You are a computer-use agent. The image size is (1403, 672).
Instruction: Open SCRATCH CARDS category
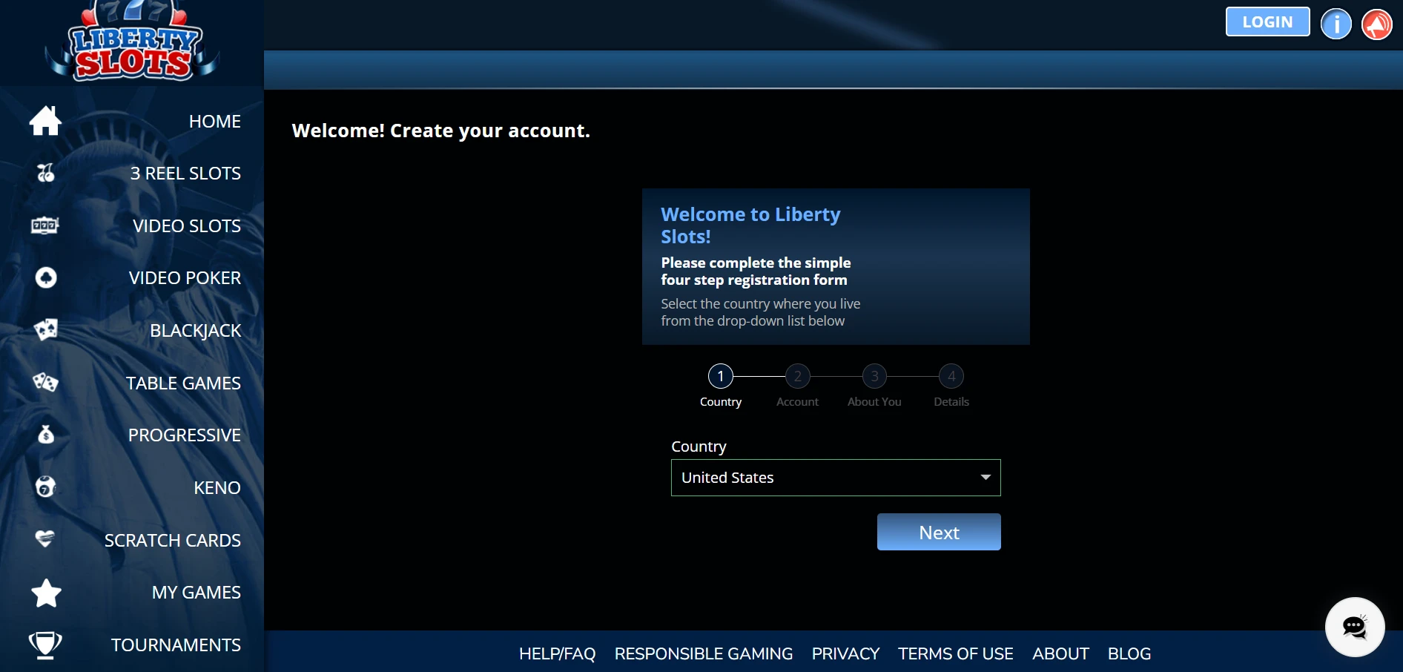[x=173, y=541]
